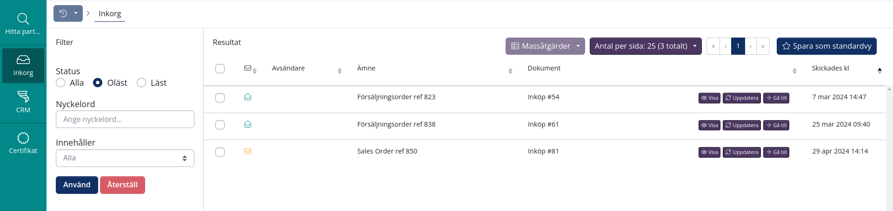The width and height of the screenshot is (893, 211).
Task: Click the open envelope icon for ref 823
Action: click(248, 97)
